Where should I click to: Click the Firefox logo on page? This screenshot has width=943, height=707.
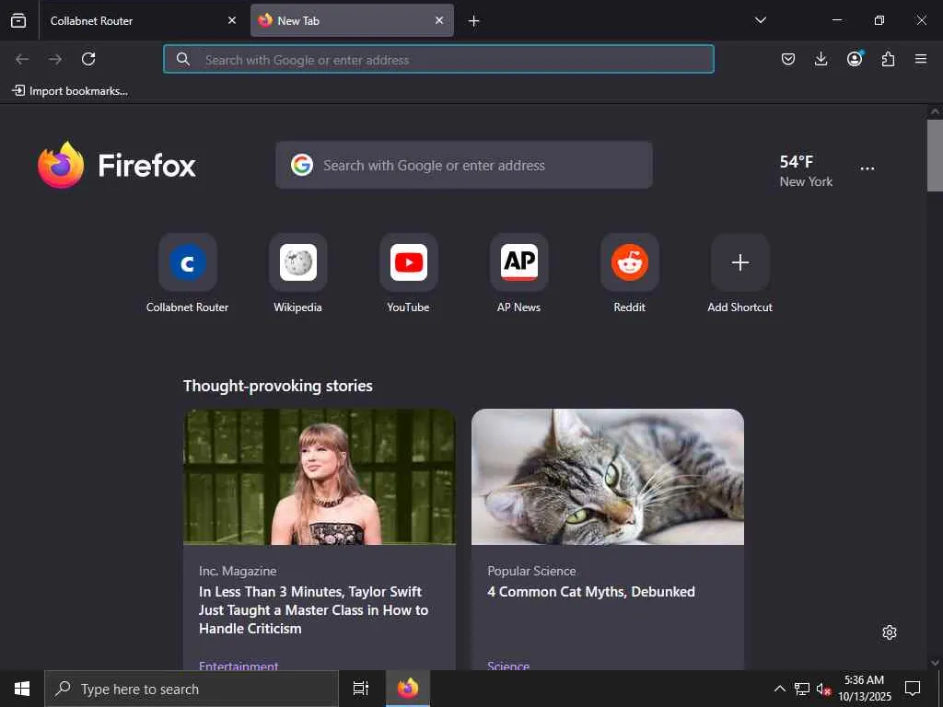117,165
